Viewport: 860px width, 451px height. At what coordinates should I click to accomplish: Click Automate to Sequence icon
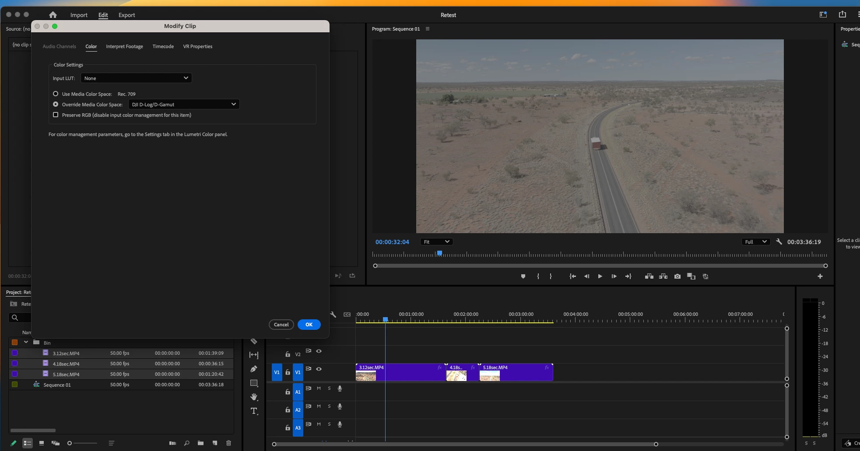pos(172,443)
